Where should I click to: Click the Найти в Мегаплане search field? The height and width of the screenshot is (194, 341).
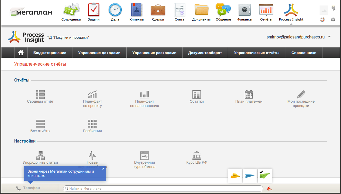point(164,189)
